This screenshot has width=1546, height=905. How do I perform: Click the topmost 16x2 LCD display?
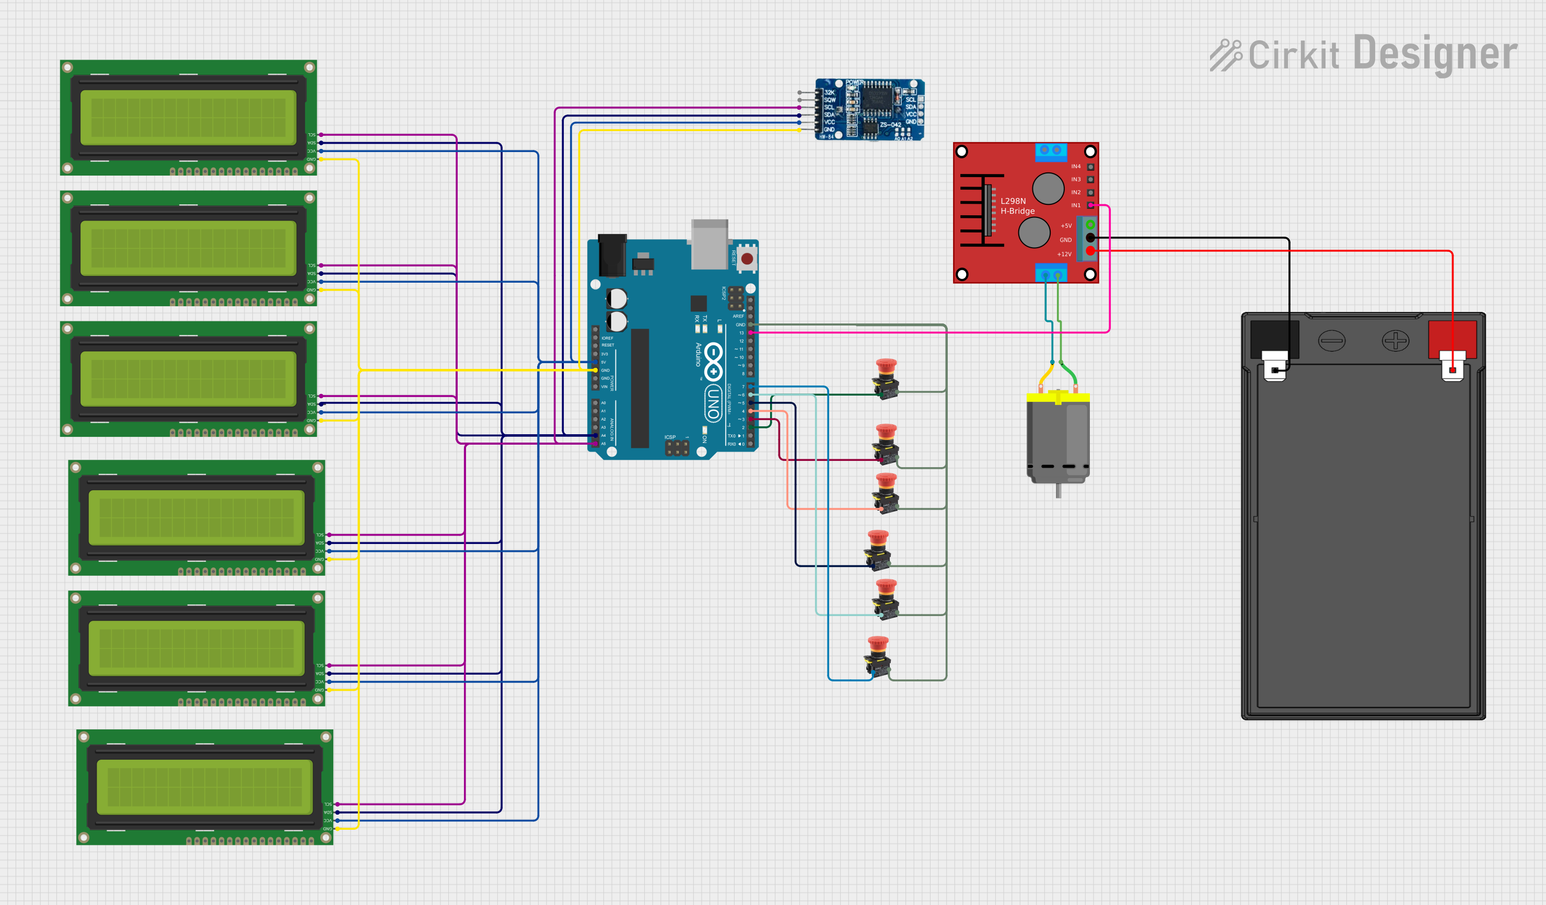point(190,117)
